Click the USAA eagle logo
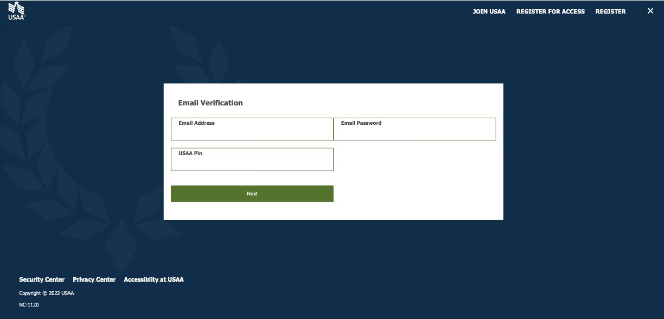The height and width of the screenshot is (319, 664). [16, 11]
